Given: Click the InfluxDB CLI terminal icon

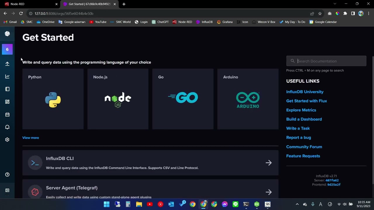Looking at the screenshot, I should click(35, 163).
